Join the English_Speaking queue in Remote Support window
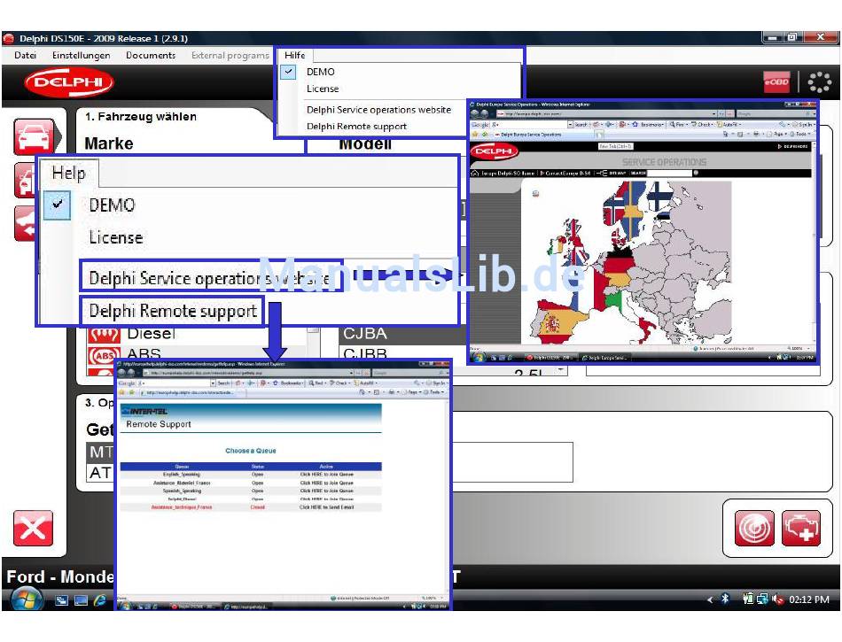This screenshot has width=842, height=642. point(326,475)
